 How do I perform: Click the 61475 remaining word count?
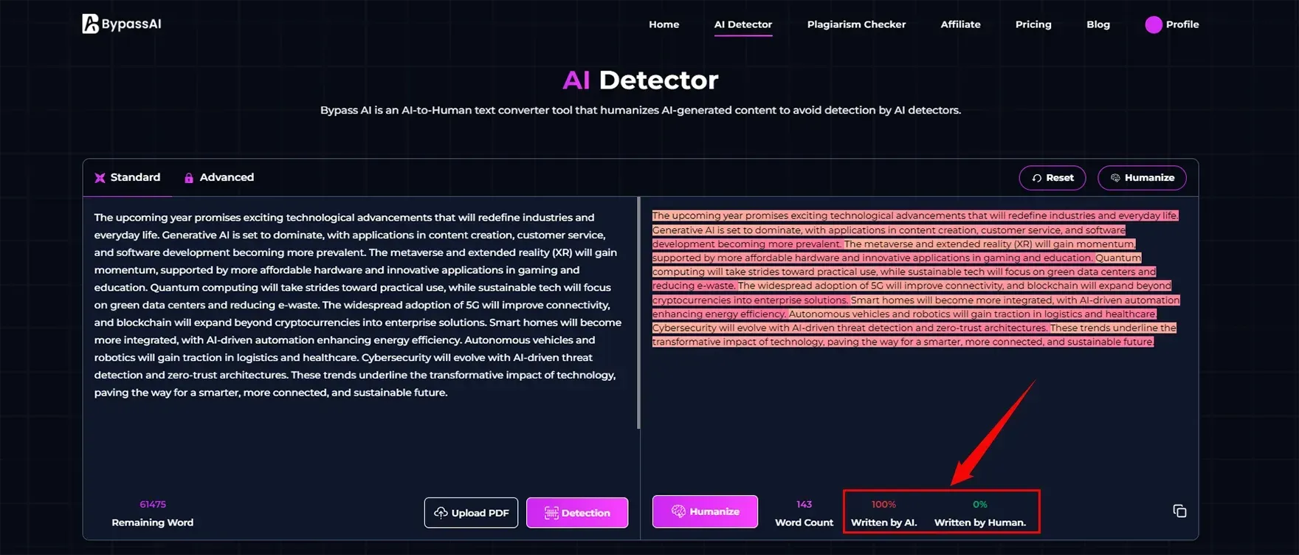point(153,504)
